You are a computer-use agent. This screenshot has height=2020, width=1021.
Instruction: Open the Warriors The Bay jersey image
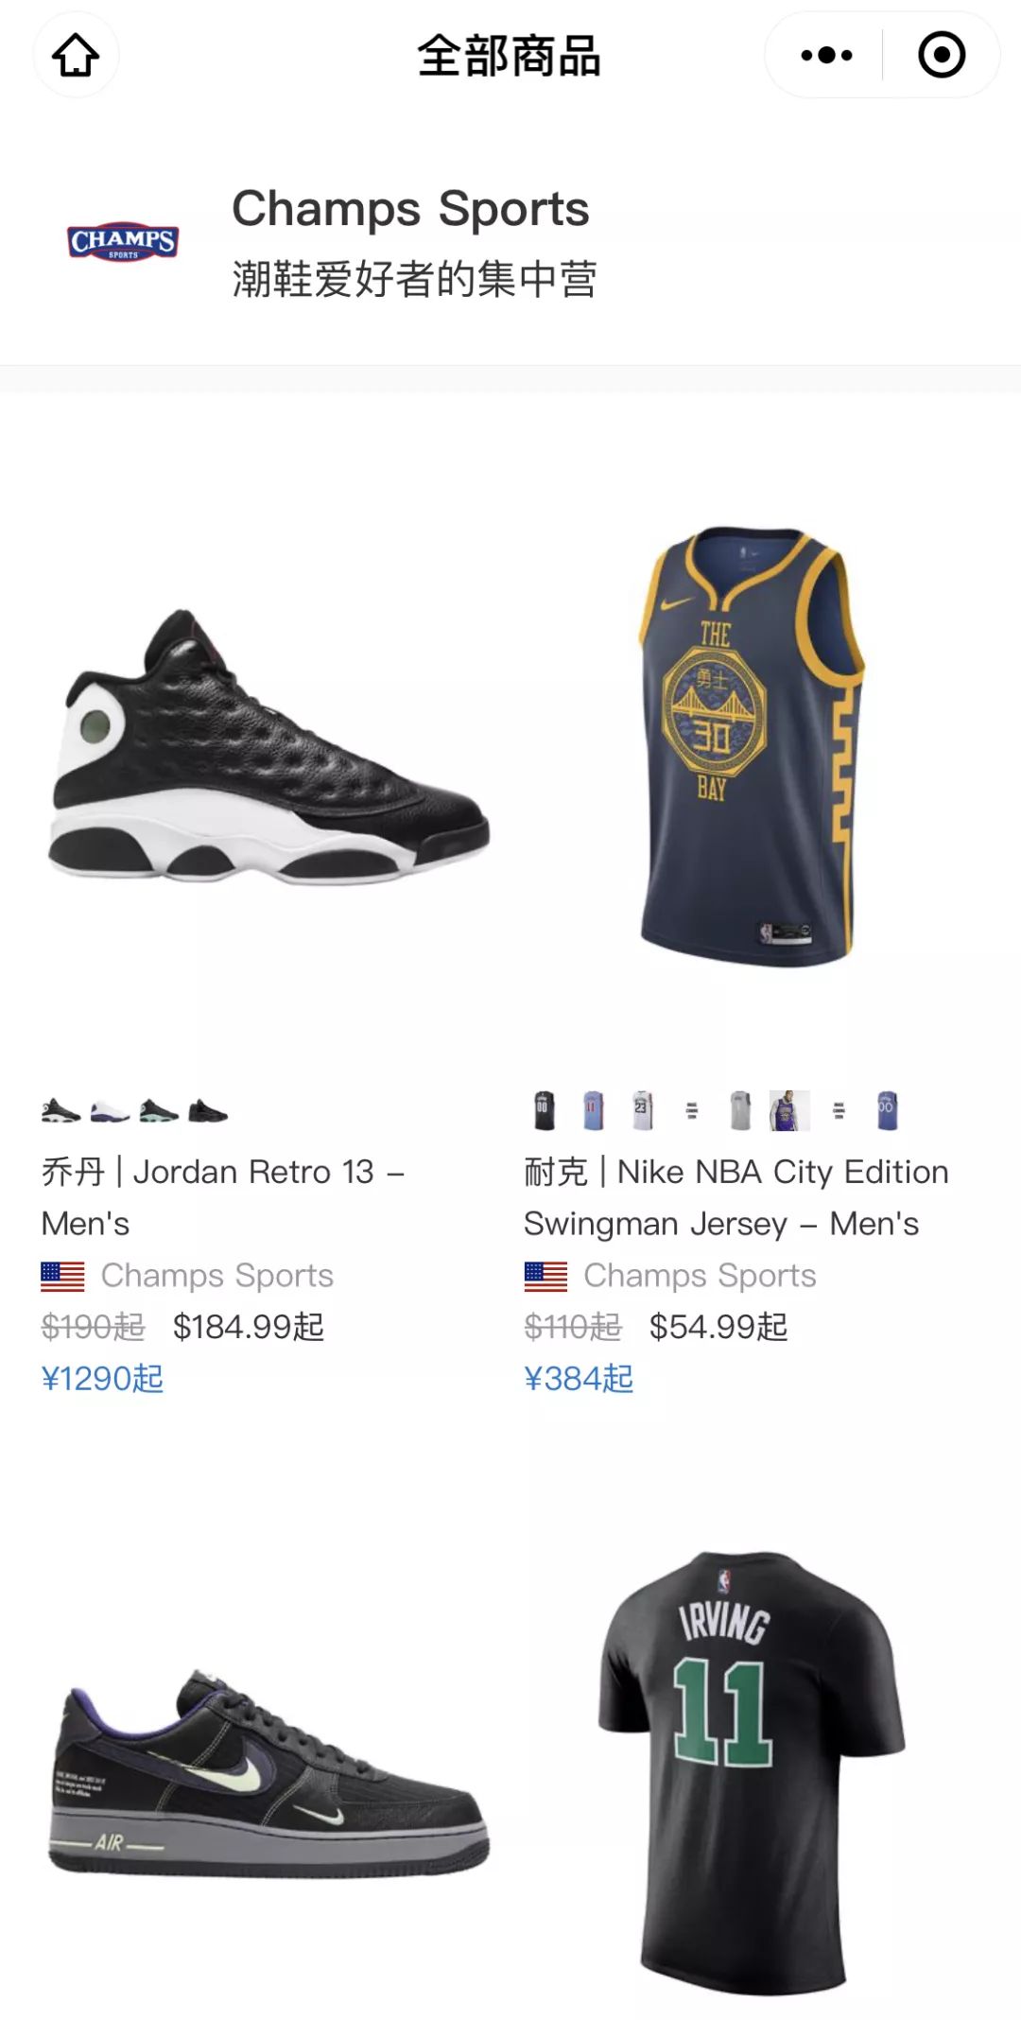click(x=752, y=747)
